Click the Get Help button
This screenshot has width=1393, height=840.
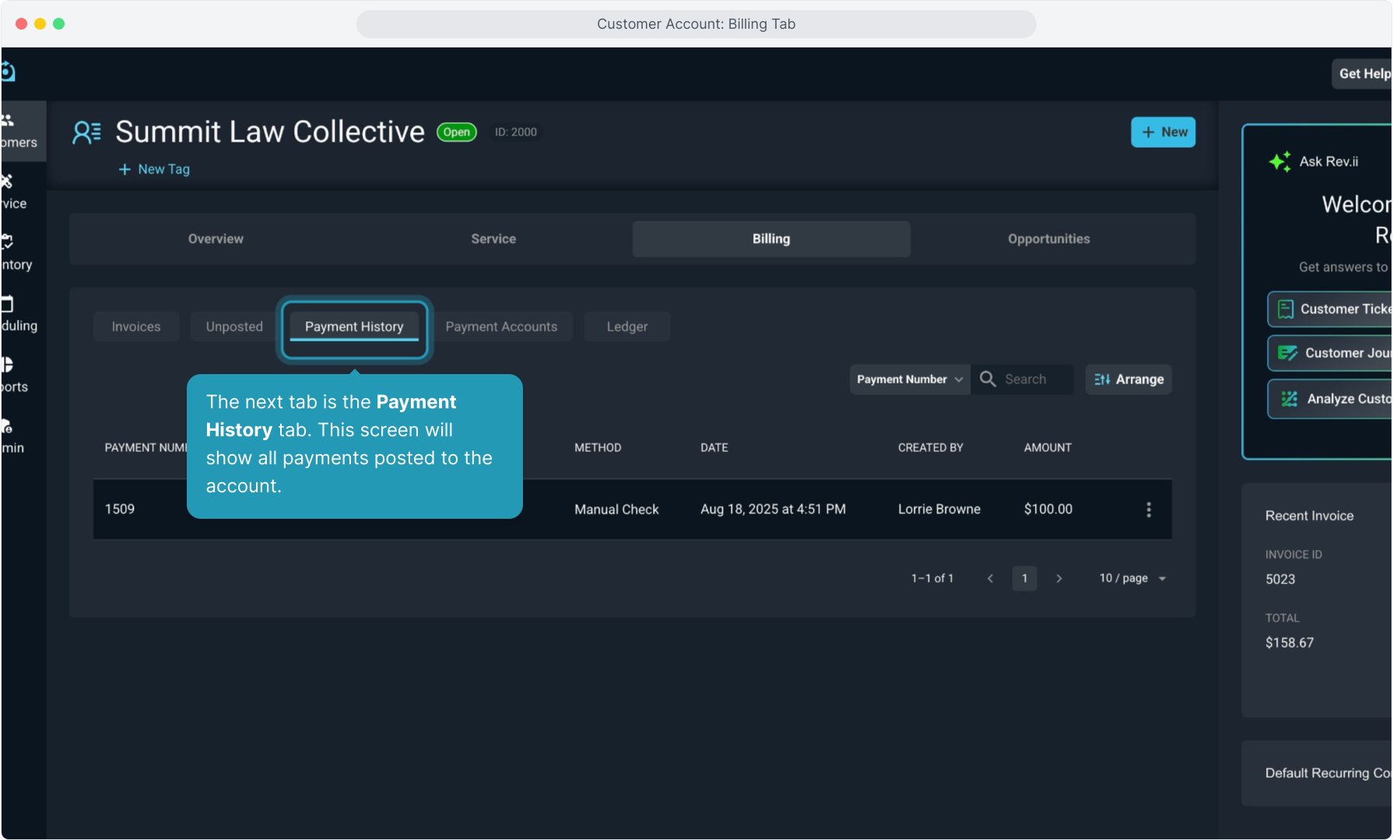1363,74
